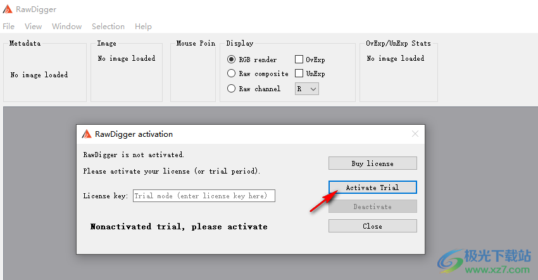This screenshot has width=538, height=280.
Task: Click 'No image loaded' in OvExp/UnExp Stats panel
Action: click(x=395, y=58)
